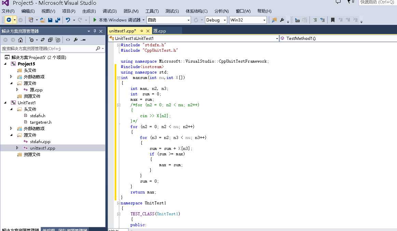The image size is (397, 231).
Task: Click the search magnifier in Solution Explorer
Action: point(98,48)
